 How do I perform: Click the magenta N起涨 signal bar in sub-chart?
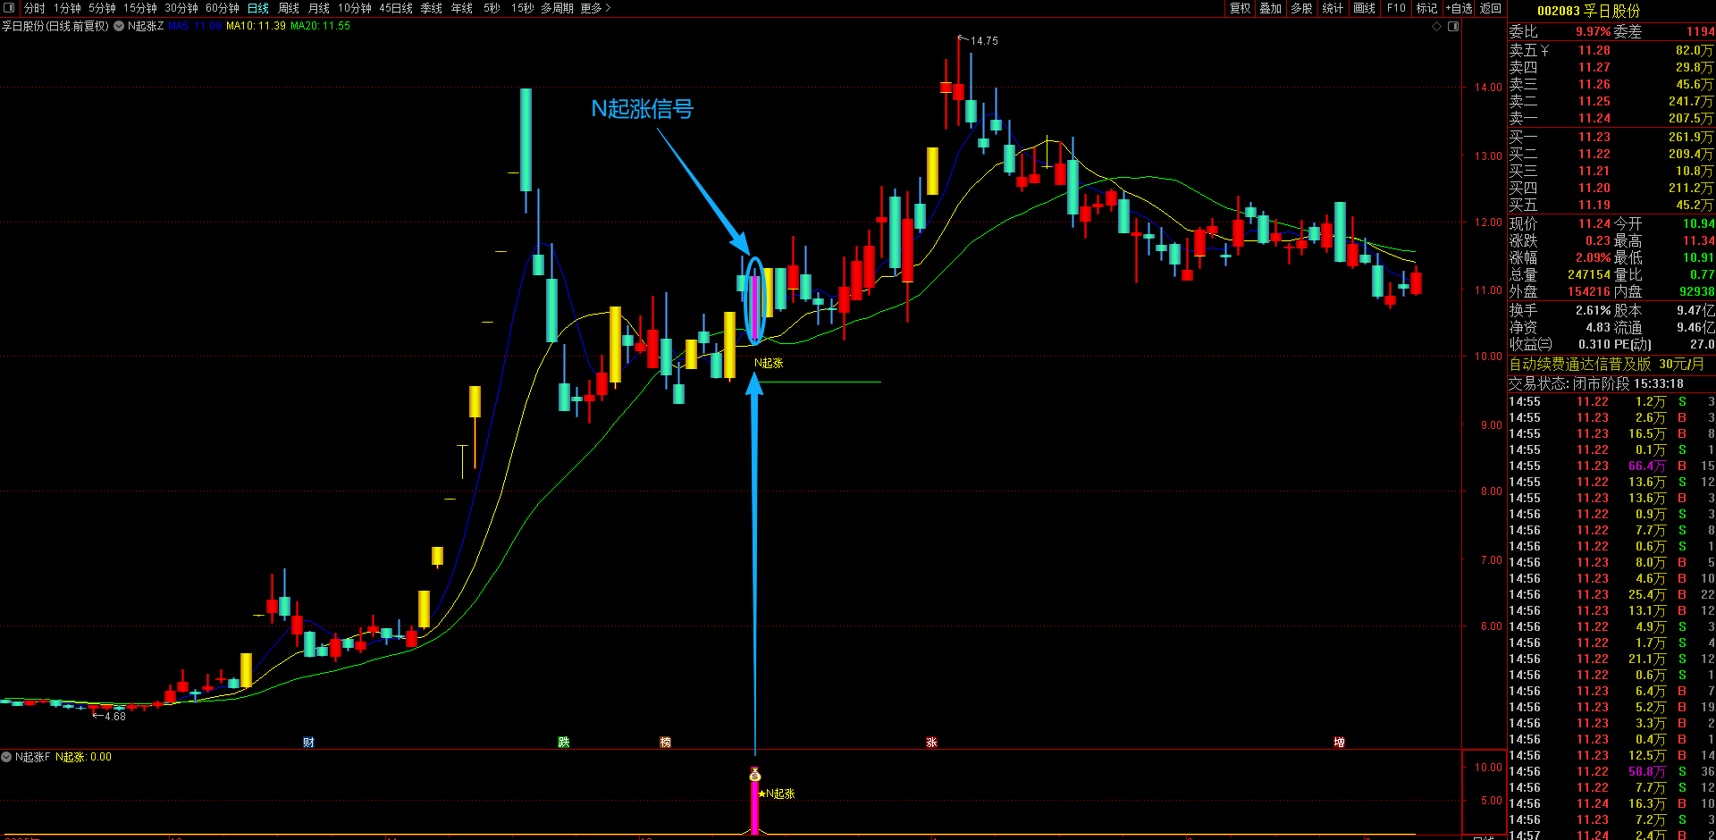pos(754,808)
